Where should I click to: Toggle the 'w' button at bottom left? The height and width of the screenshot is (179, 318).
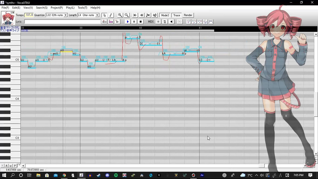(x=11, y=166)
